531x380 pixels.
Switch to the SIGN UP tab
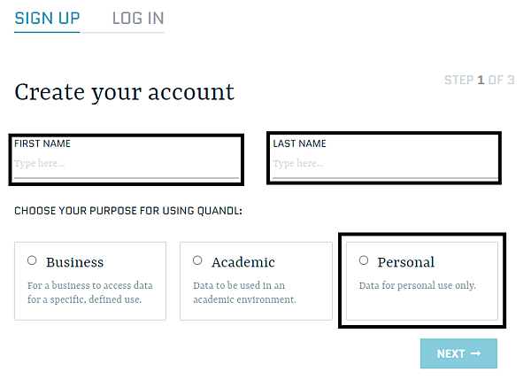click(47, 18)
